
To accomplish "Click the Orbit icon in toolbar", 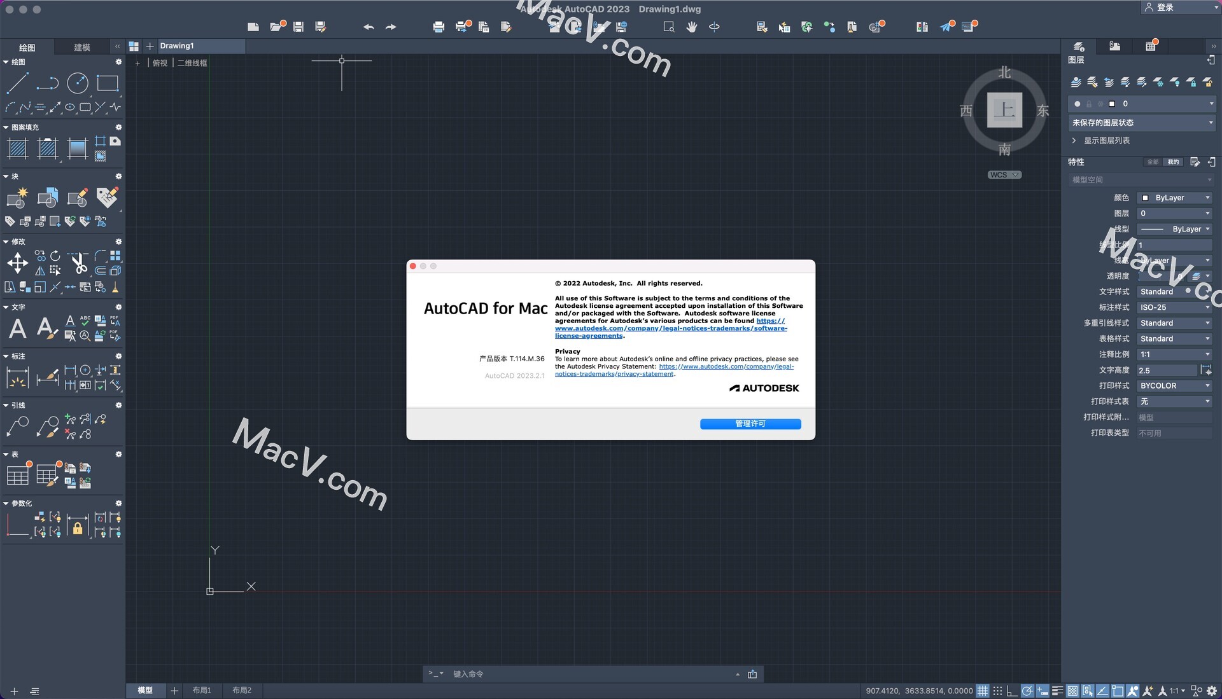I will pyautogui.click(x=714, y=27).
